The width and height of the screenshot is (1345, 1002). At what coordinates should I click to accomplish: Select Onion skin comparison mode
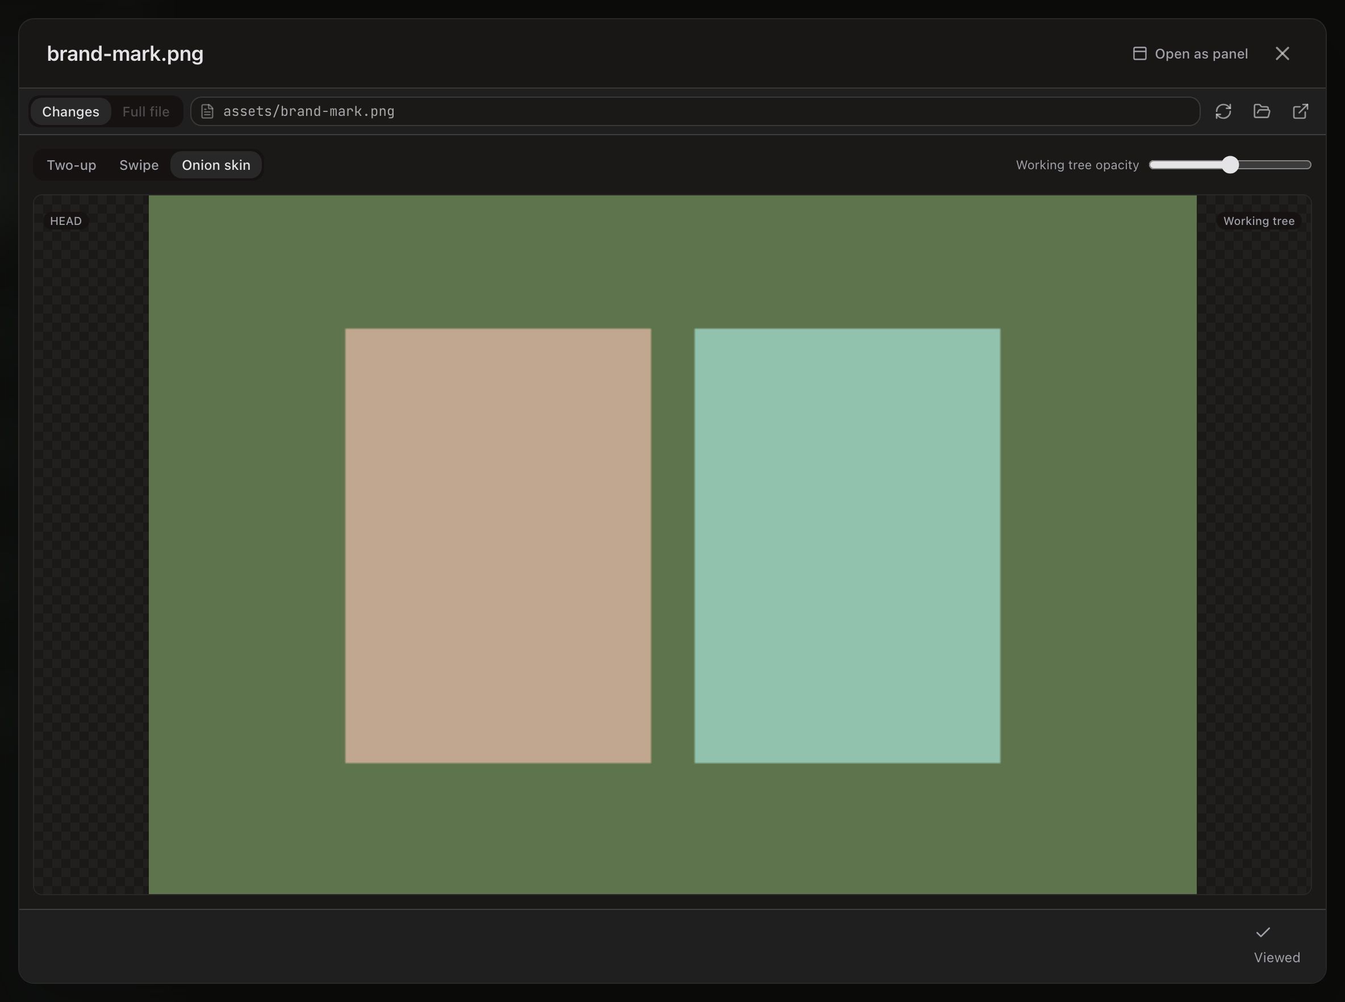[x=216, y=165]
